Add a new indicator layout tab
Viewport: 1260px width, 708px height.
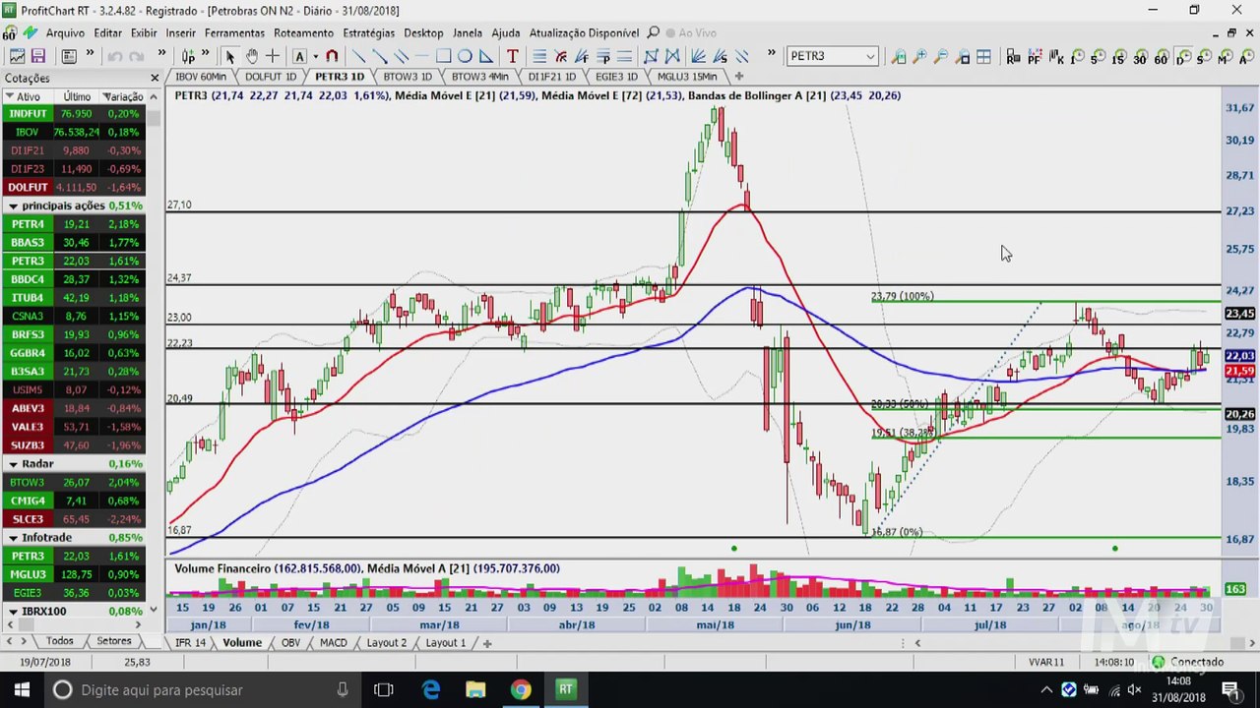point(486,643)
